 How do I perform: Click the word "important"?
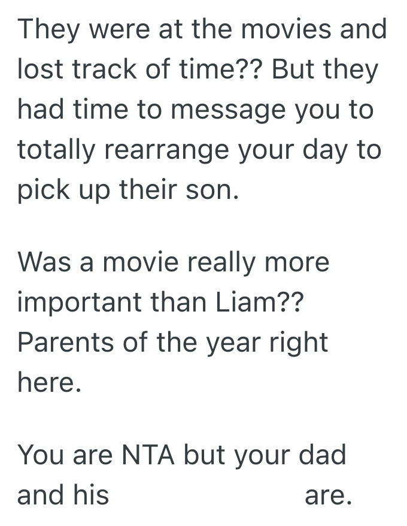84,302
